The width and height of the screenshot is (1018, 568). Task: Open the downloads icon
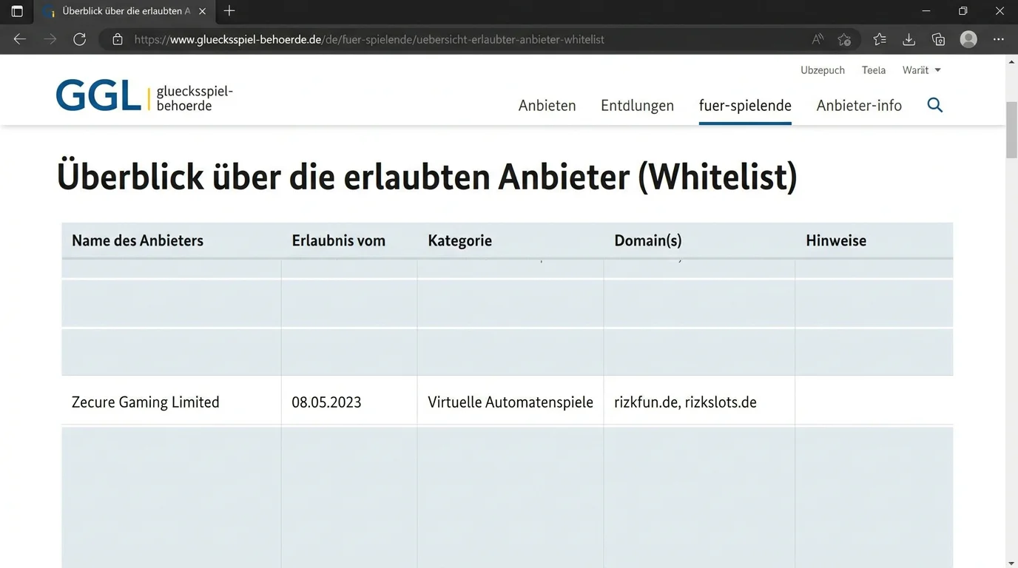point(909,39)
